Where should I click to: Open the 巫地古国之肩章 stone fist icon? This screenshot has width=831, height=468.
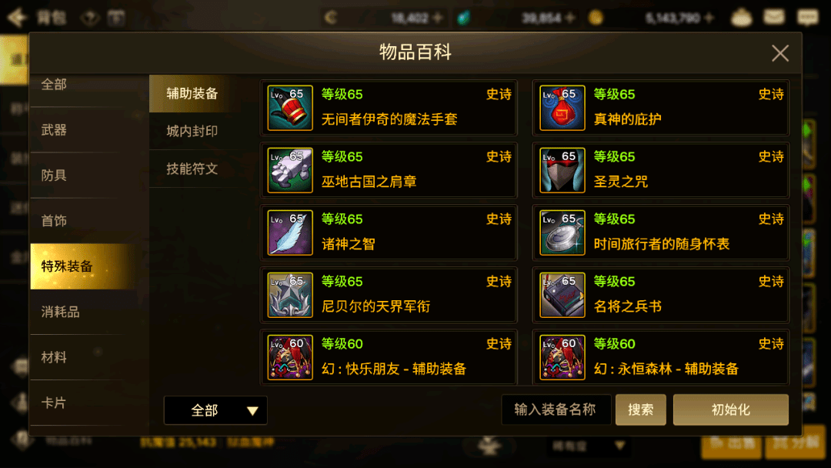290,170
